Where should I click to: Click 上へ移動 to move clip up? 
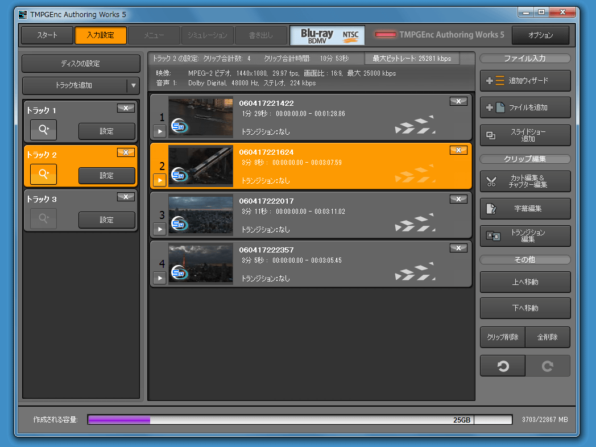coord(525,282)
